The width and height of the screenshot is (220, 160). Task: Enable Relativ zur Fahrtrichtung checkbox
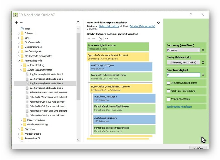168,91
